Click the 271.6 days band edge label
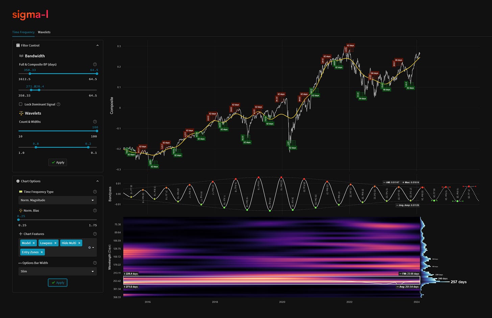Screen dimensions: 492x318 tap(131, 287)
